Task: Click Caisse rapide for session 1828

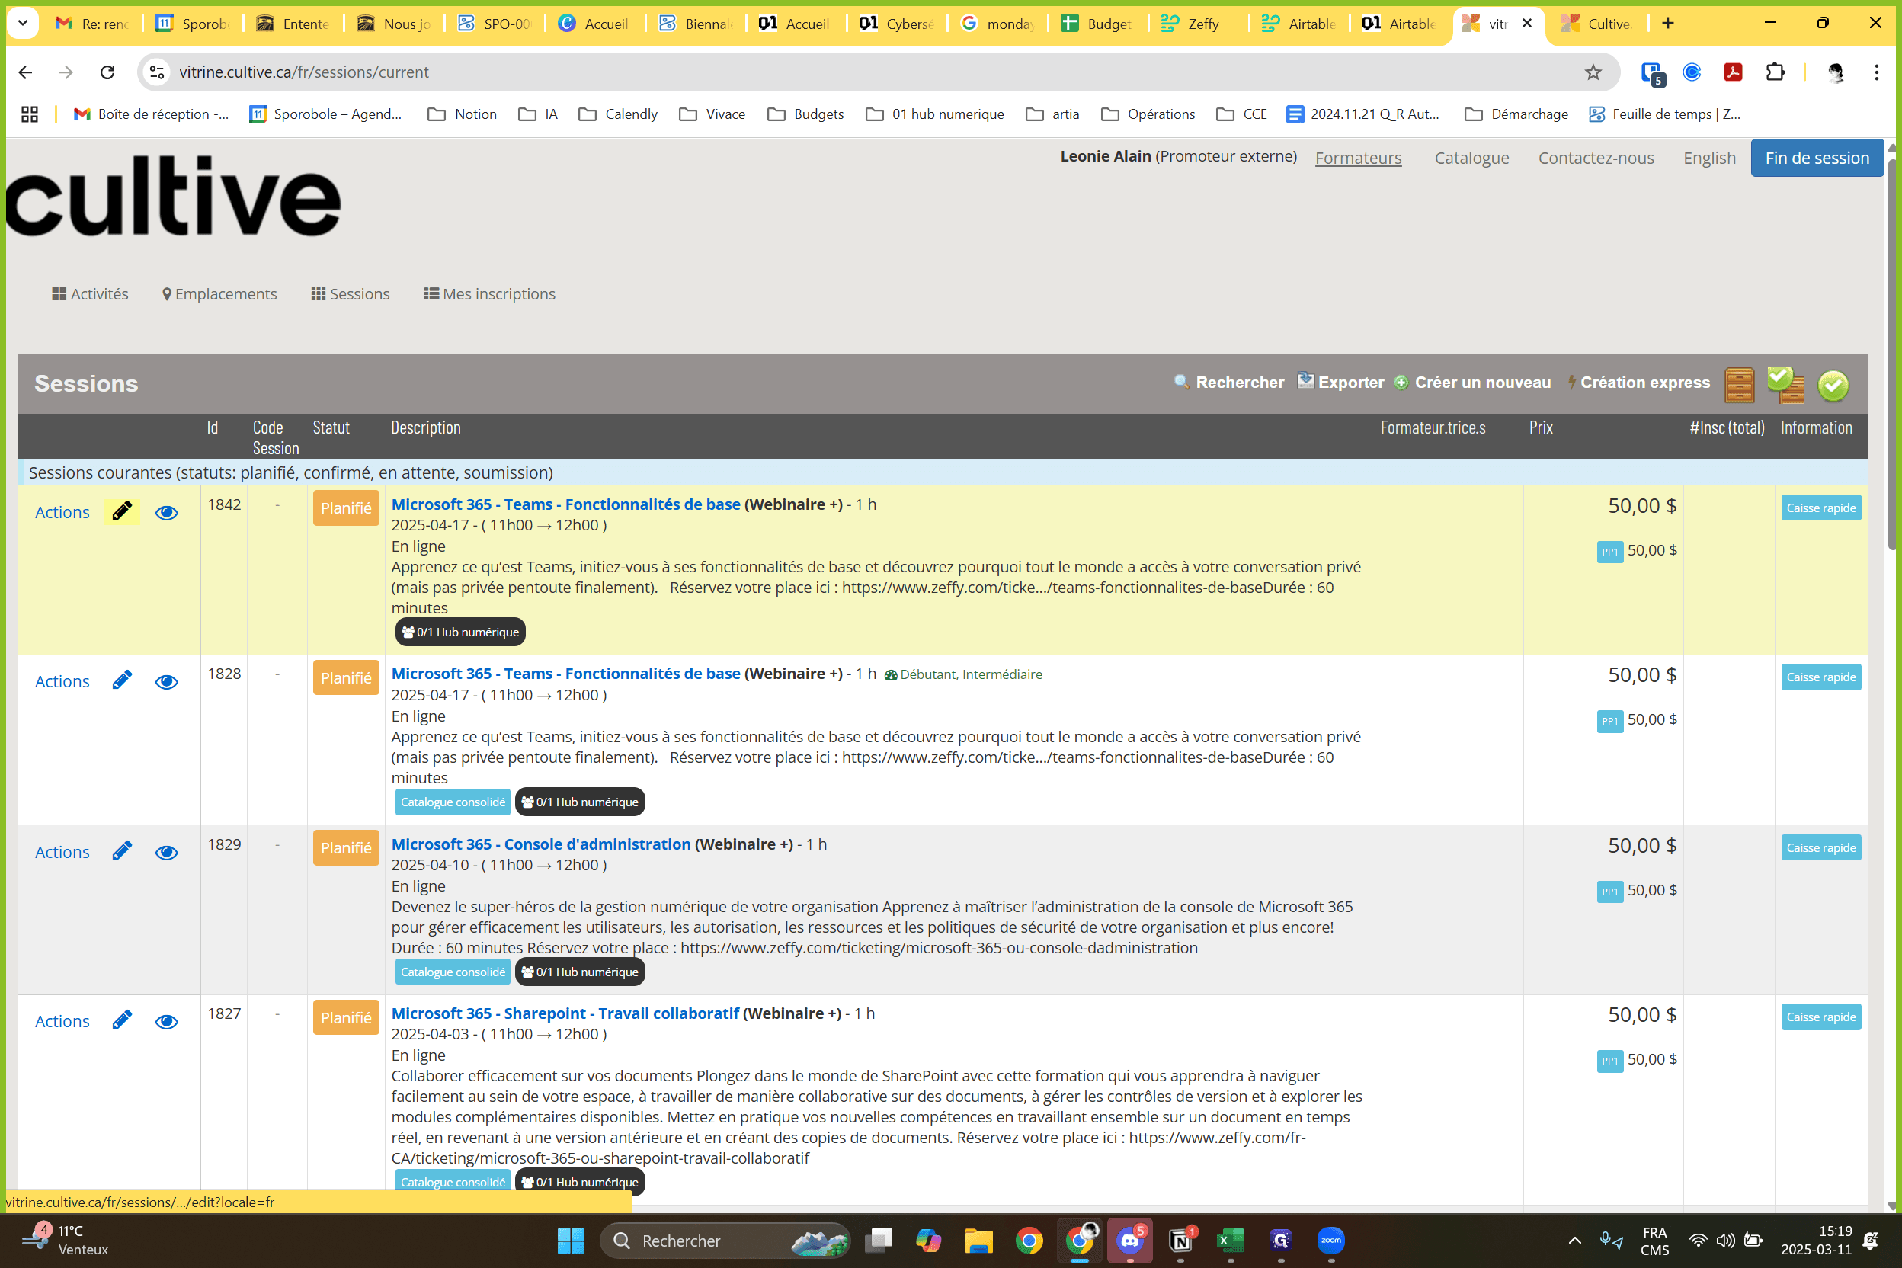Action: (1820, 677)
